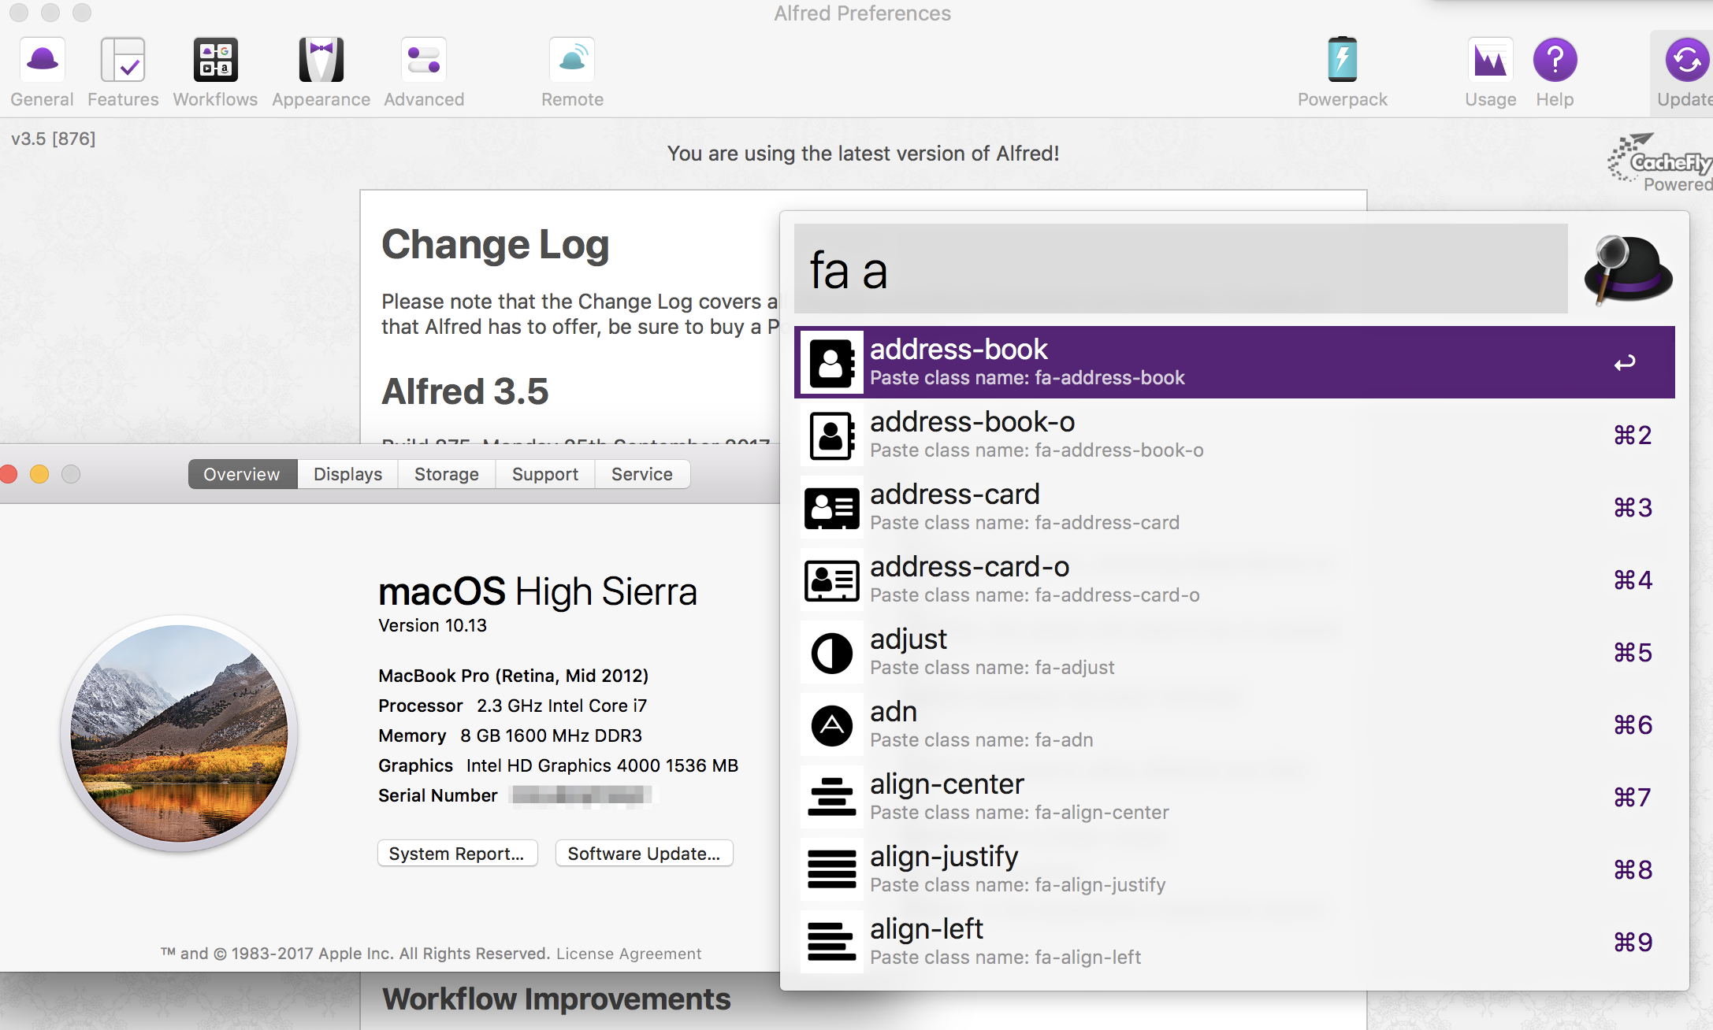Open the Features preferences icon
The width and height of the screenshot is (1713, 1030).
click(123, 60)
